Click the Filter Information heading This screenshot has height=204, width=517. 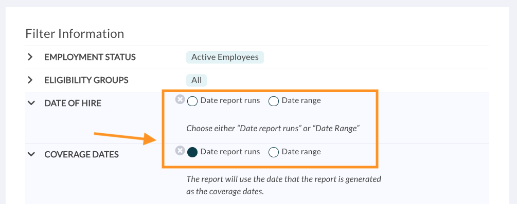coord(75,34)
